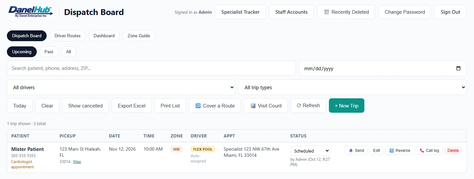The height and width of the screenshot is (179, 474).
Task: Click the phone icon on Call log
Action: [x=422, y=151]
